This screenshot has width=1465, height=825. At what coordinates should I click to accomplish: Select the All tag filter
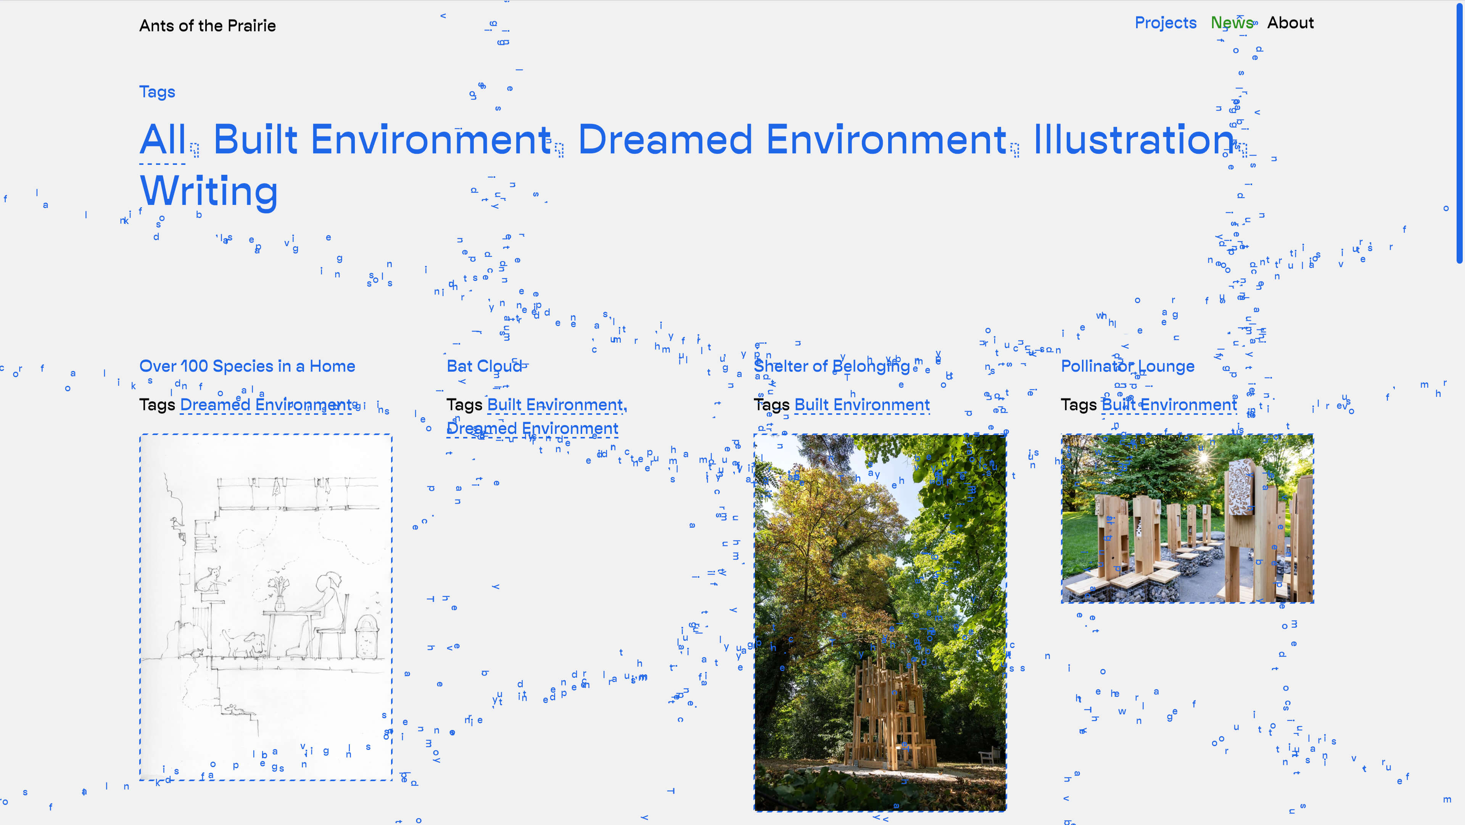click(163, 139)
